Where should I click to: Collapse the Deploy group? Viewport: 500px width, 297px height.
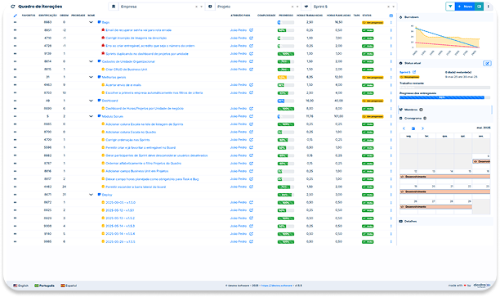point(91,195)
